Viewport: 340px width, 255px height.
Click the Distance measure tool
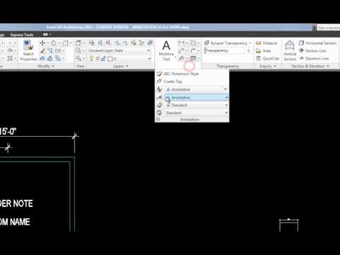click(x=266, y=43)
